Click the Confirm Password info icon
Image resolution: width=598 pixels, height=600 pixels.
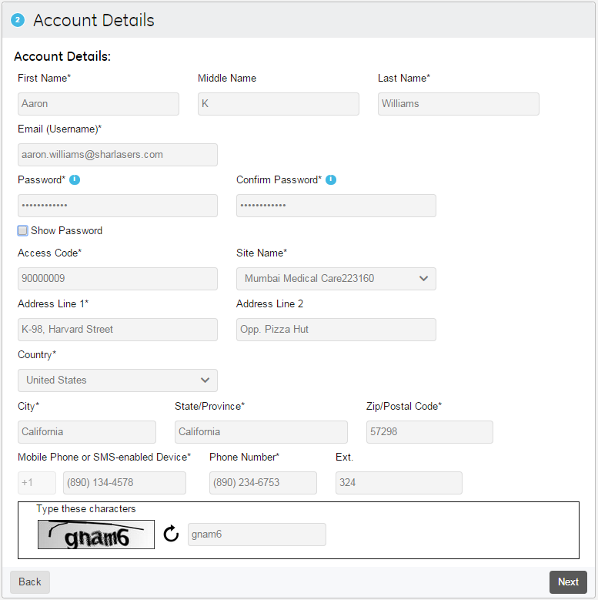coord(331,179)
